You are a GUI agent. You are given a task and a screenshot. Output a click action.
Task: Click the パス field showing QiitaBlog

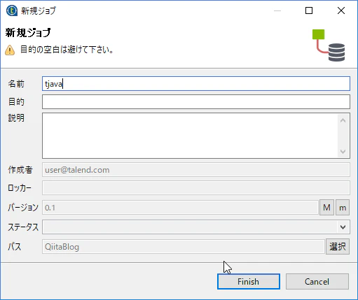184,247
